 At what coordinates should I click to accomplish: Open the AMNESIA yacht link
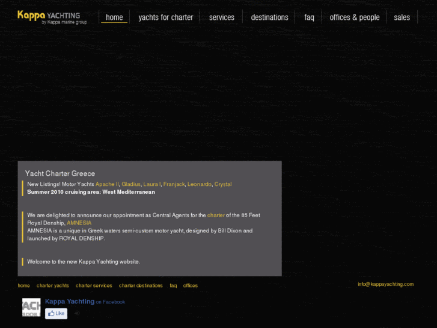pos(79,223)
